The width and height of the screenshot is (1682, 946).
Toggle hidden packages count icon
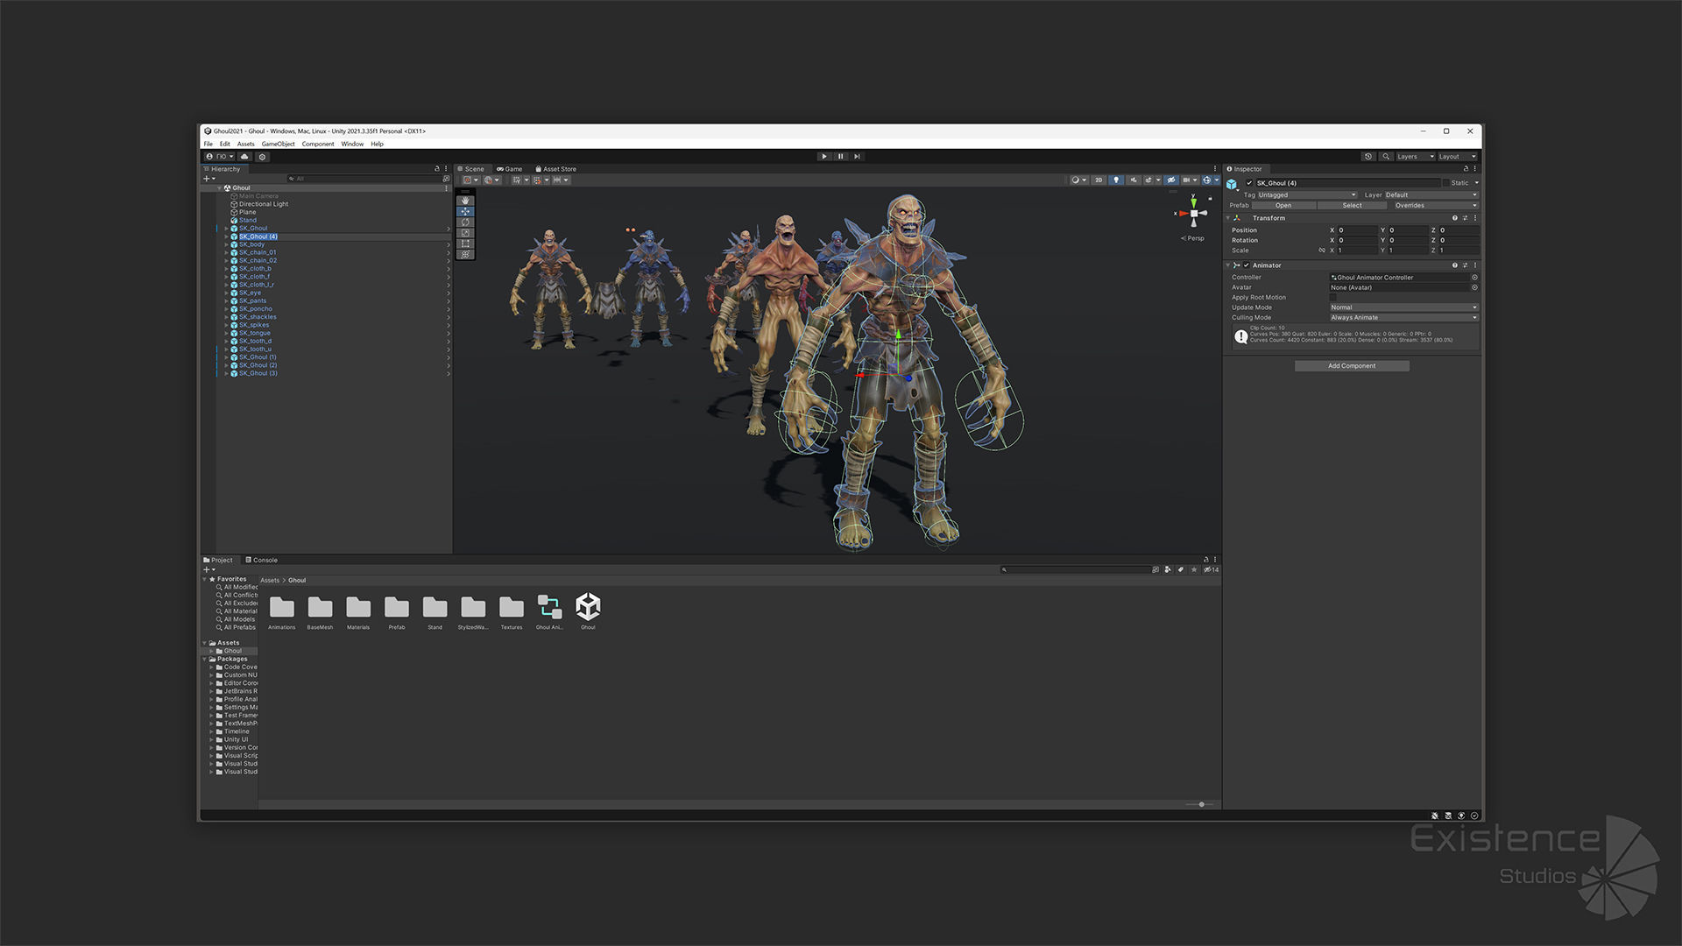click(1211, 570)
